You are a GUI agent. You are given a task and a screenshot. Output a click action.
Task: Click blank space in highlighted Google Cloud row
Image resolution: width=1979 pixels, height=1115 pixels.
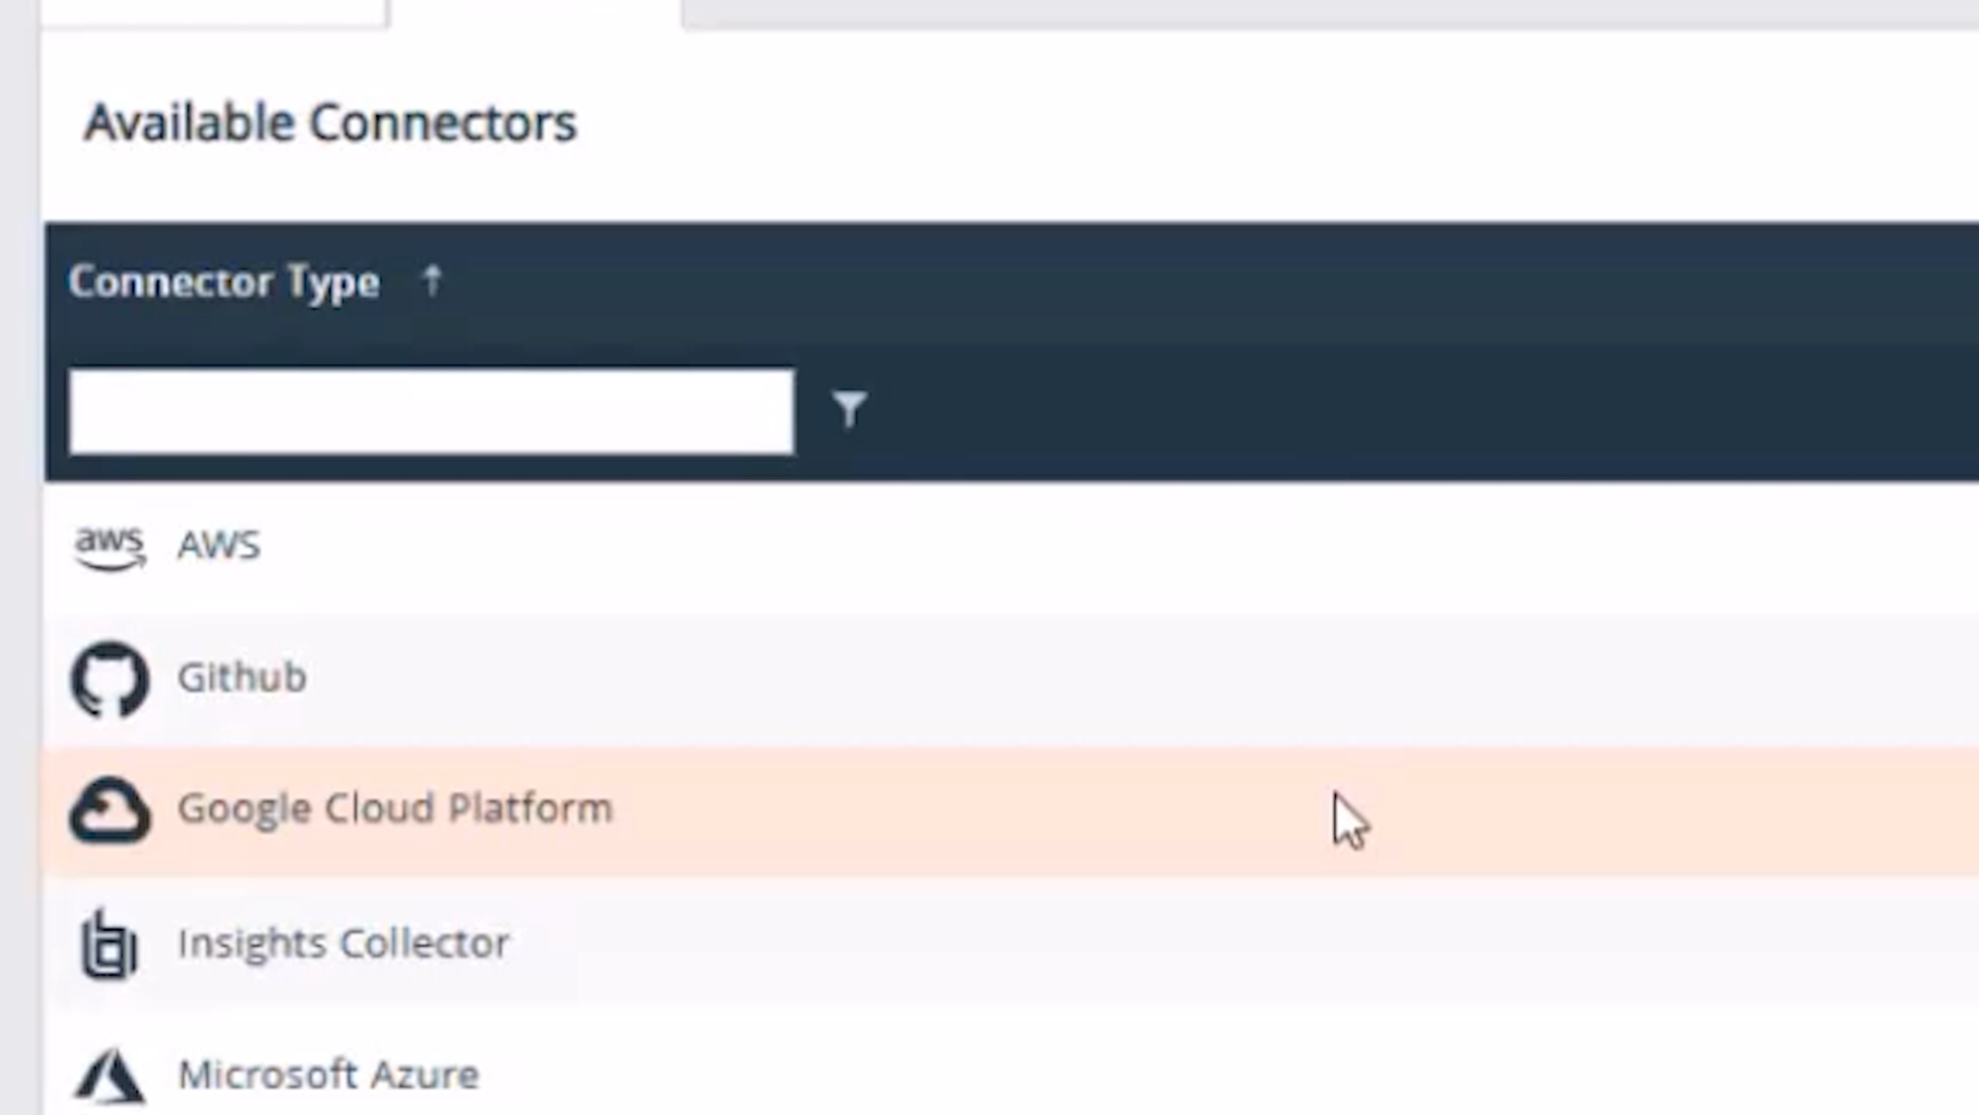[x=999, y=811]
